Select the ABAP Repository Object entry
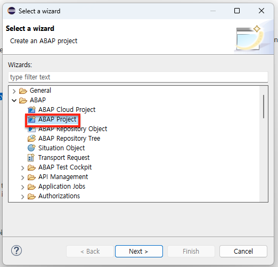The height and width of the screenshot is (267, 278). click(72, 129)
